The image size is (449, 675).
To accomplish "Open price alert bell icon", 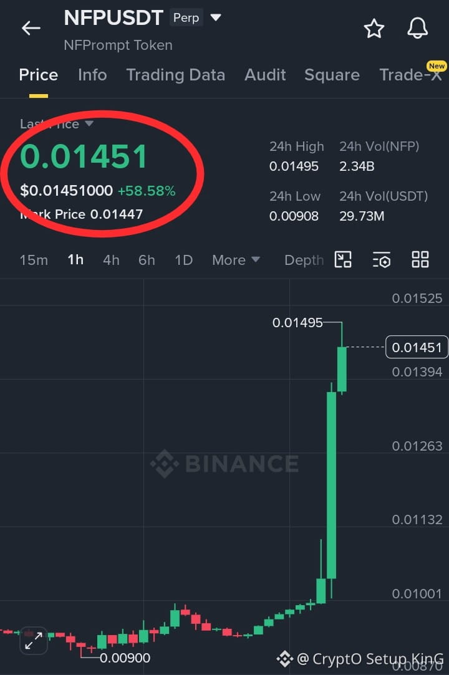I will (418, 29).
